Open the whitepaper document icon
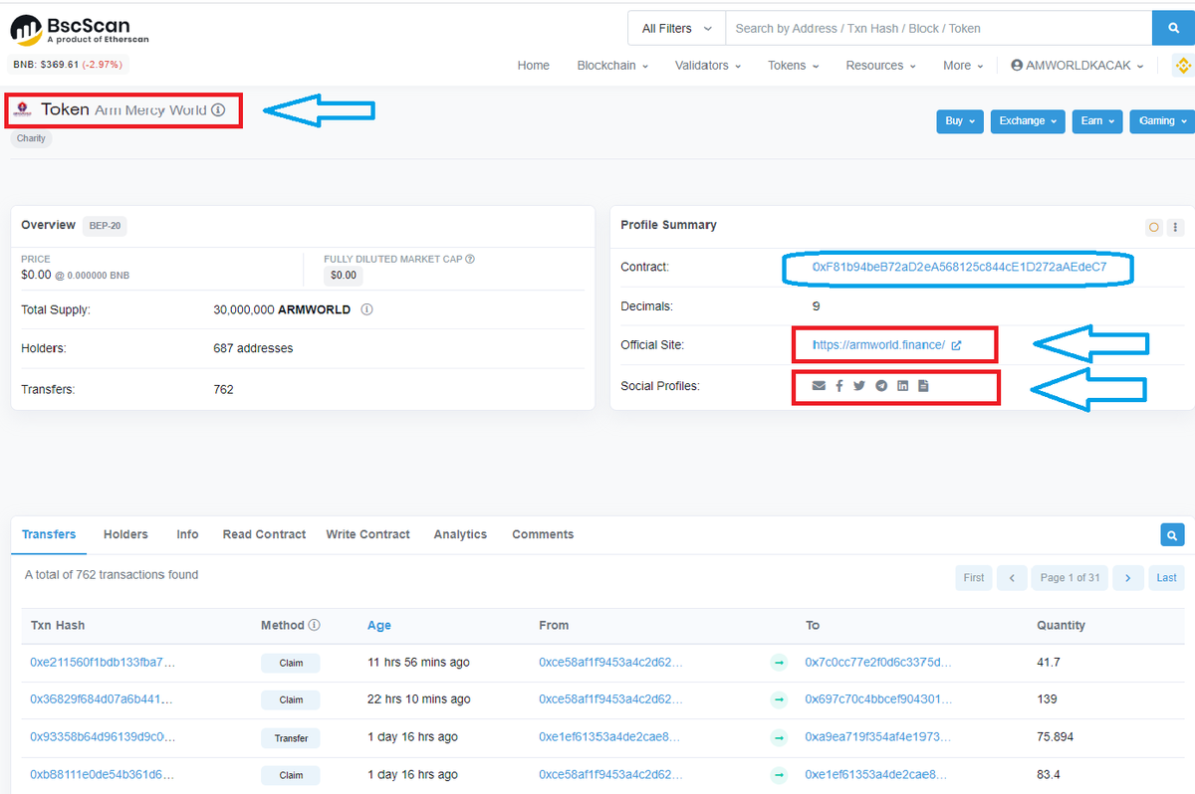The image size is (1195, 794). point(923,385)
